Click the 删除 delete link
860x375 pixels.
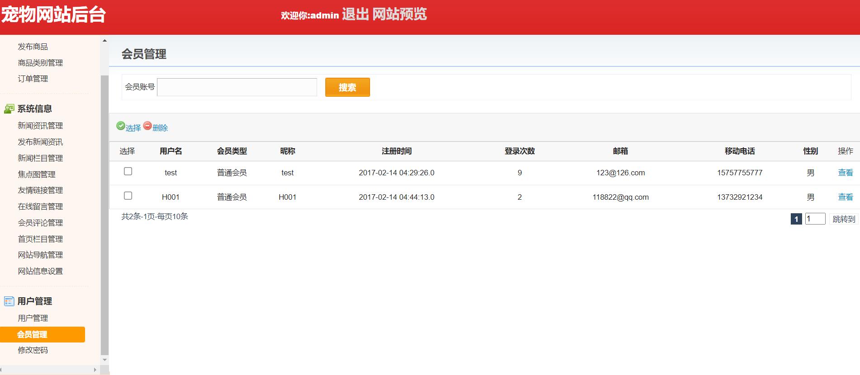160,128
